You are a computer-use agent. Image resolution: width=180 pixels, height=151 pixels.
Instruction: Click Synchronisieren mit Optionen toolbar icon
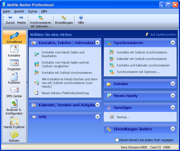40,18
